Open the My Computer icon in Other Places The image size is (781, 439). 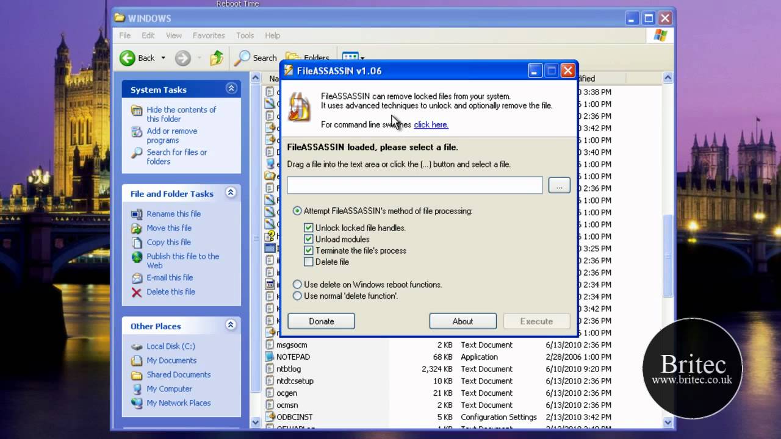pos(137,389)
